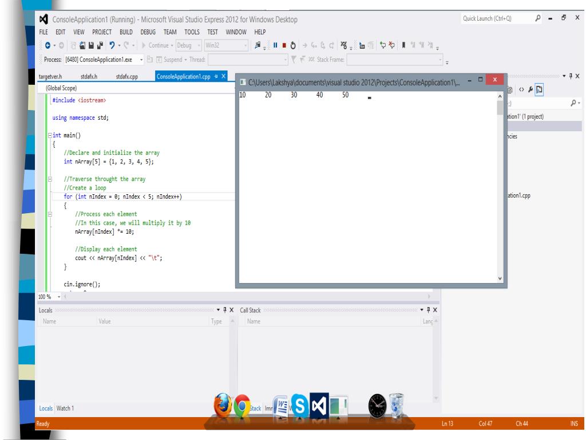The height and width of the screenshot is (440, 586).
Task: Open Google Chrome from the dock
Action: [242, 406]
